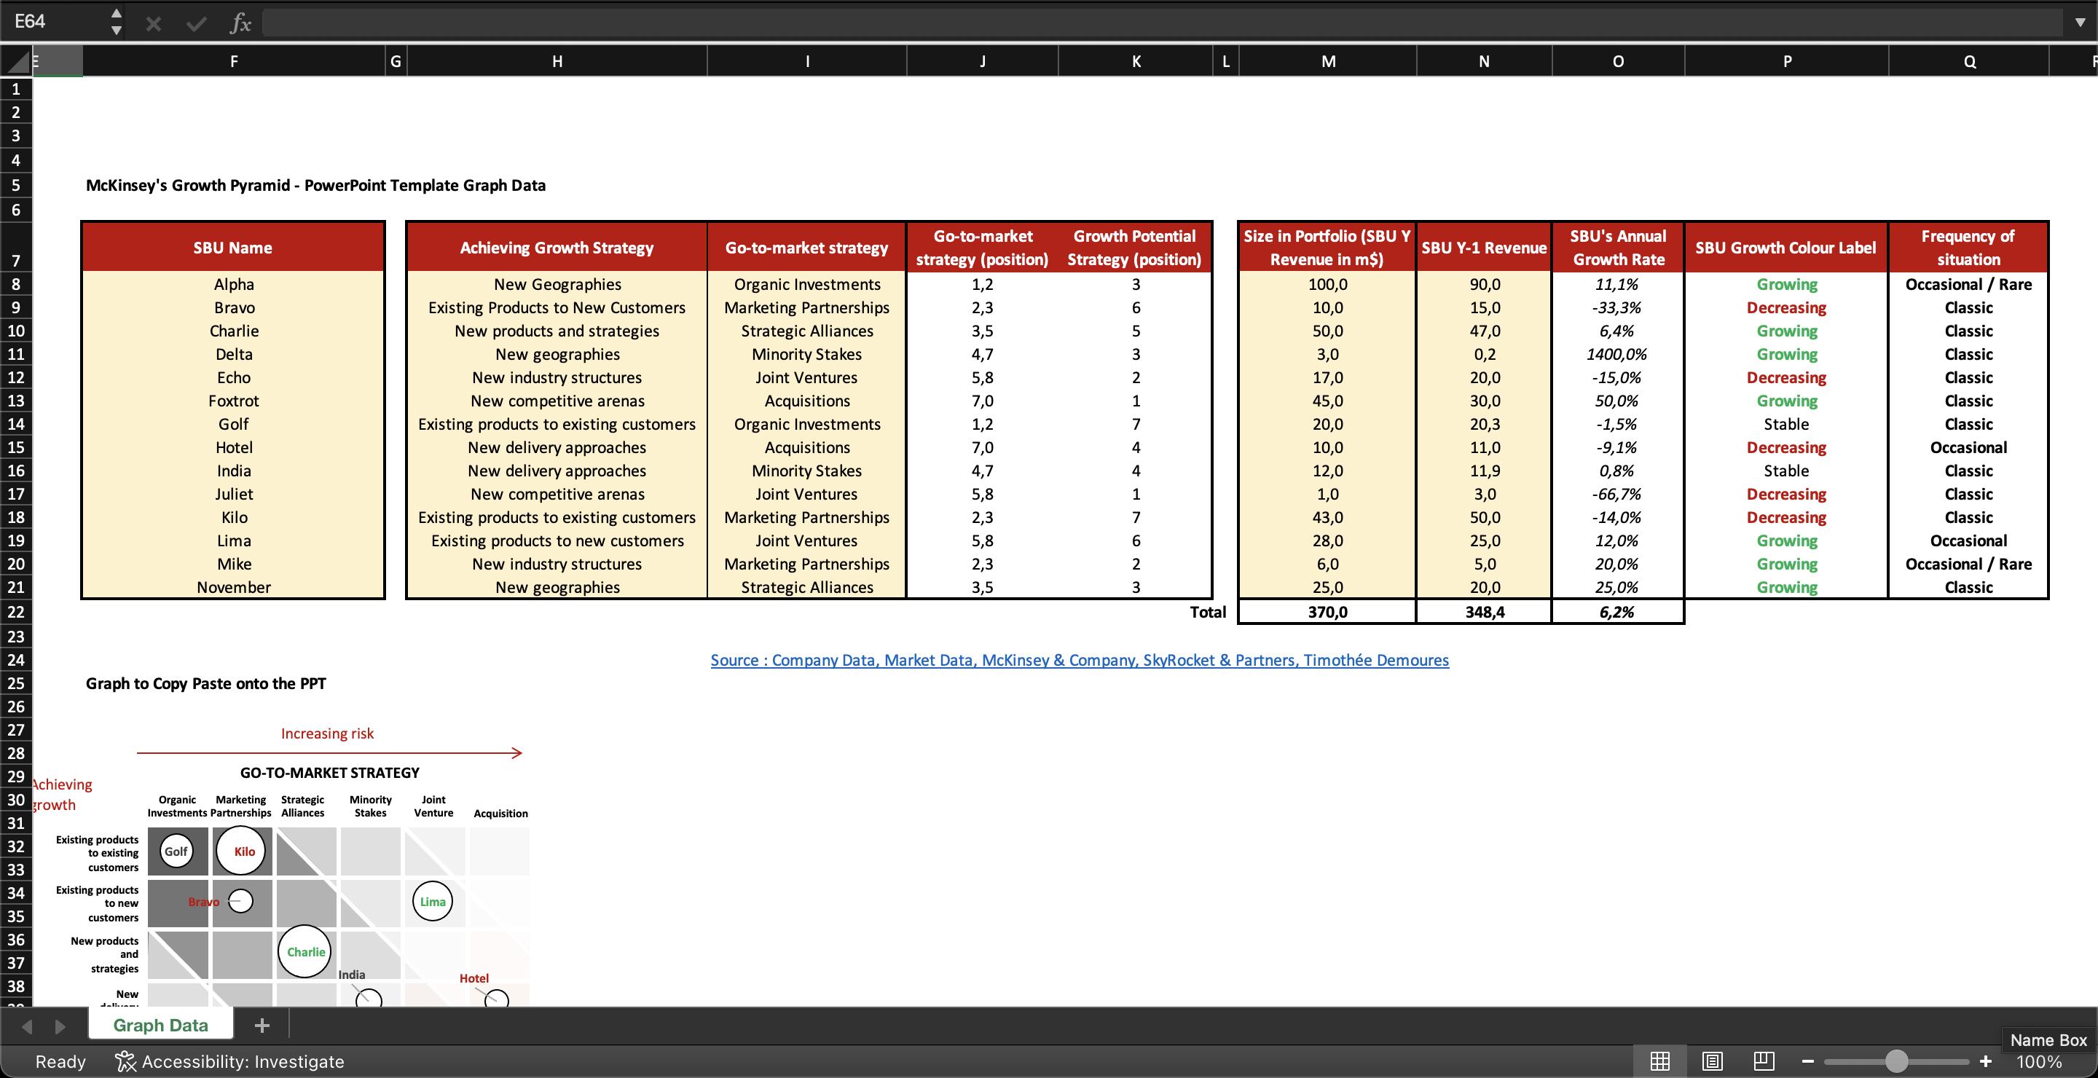Select column M header
This screenshot has height=1078, width=2098.
pos(1327,61)
